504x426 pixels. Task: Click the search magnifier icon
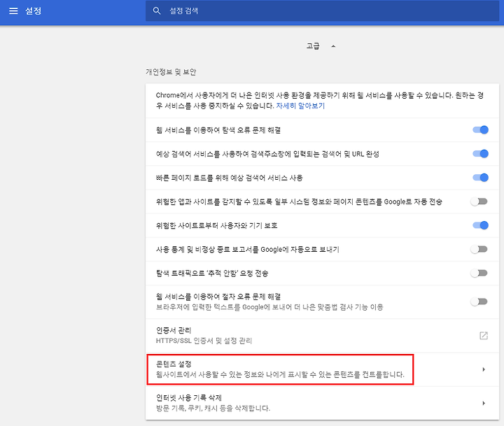tap(157, 11)
